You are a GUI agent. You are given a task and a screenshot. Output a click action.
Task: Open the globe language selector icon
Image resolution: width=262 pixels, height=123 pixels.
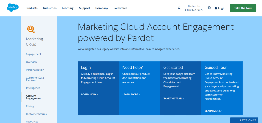[209, 8]
